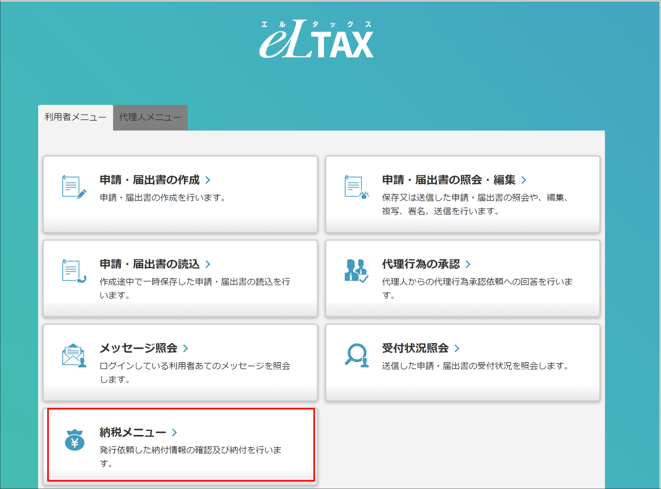Click the text 発行依頼した納付情報の確認及び納付
The width and height of the screenshot is (661, 489).
pos(173,450)
